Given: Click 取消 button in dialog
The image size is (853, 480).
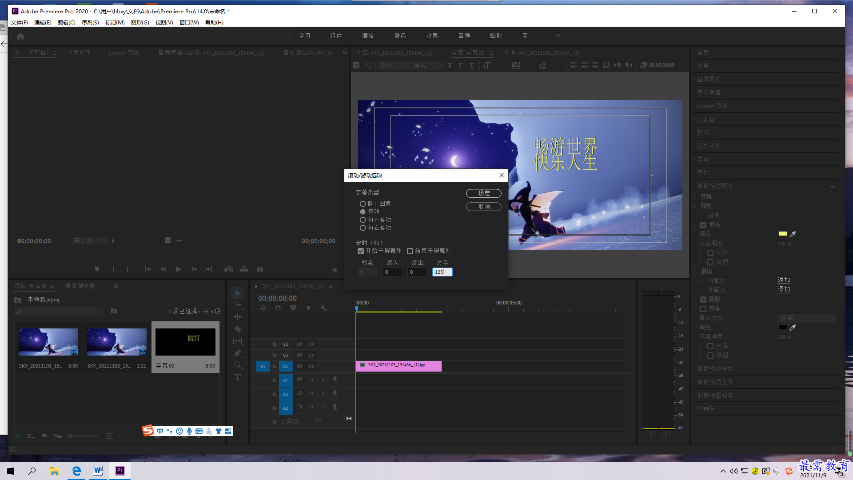Looking at the screenshot, I should pyautogui.click(x=484, y=207).
